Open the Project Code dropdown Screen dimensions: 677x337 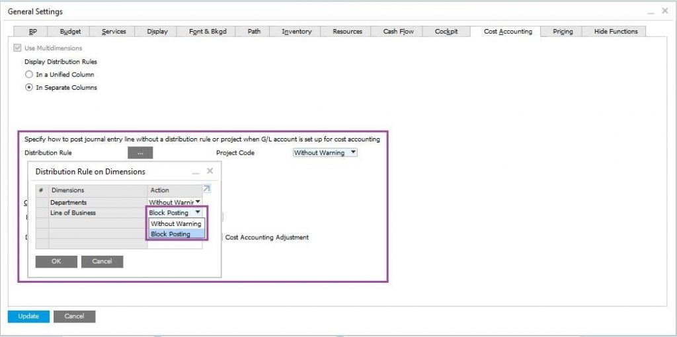point(352,153)
